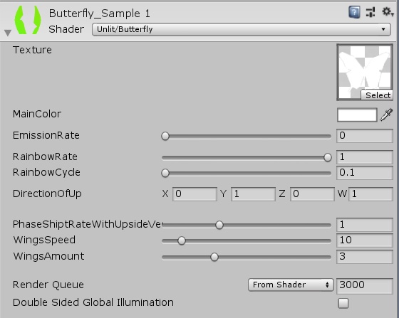Click the RainbowRate property label
399x318 pixels.
click(x=45, y=157)
